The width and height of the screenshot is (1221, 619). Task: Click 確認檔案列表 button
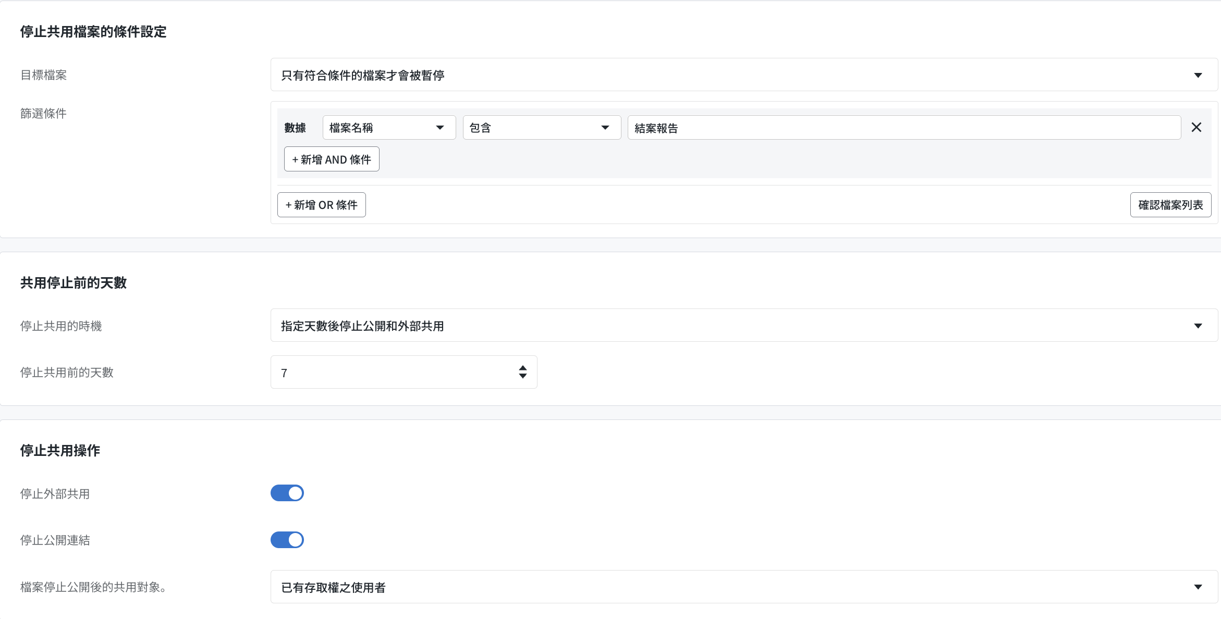(x=1170, y=205)
